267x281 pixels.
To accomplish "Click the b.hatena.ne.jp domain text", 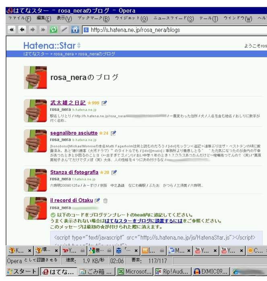I will (84, 140).
